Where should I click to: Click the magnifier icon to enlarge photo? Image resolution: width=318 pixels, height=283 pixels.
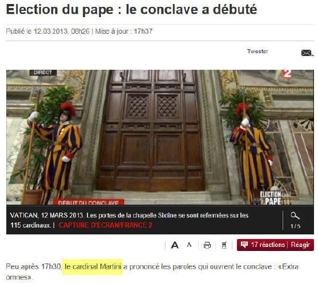point(295,216)
